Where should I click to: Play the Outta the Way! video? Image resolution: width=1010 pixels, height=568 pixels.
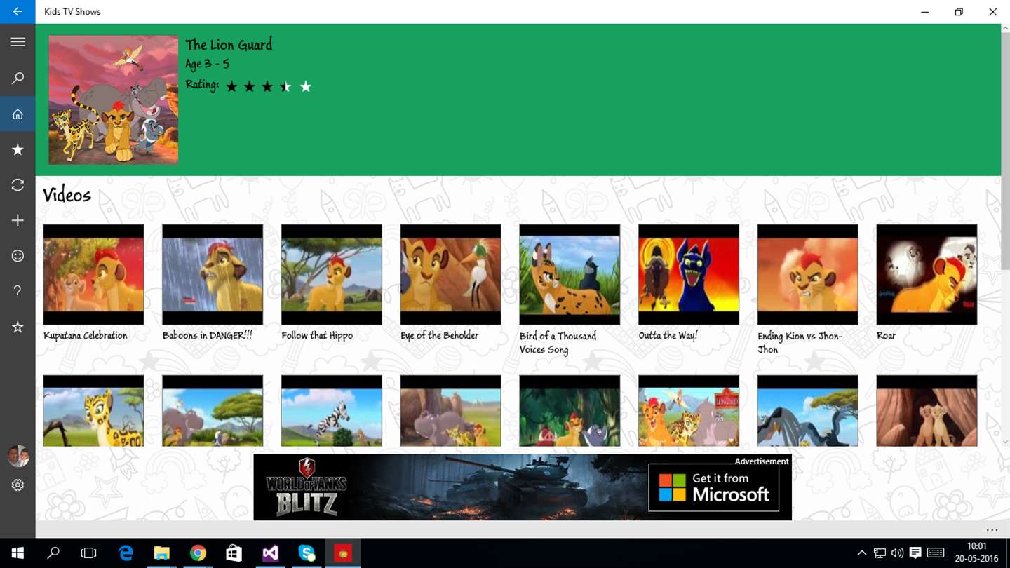pos(689,275)
